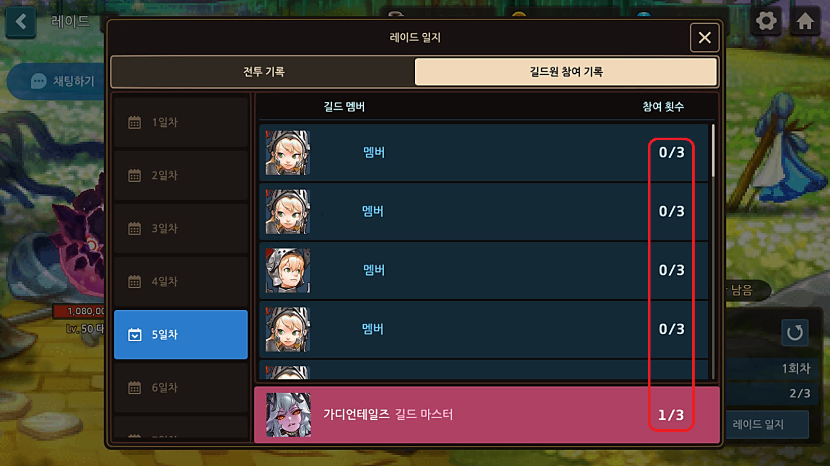This screenshot has width=830, height=466.
Task: Click the fourth 멤버 row
Action: click(483, 329)
